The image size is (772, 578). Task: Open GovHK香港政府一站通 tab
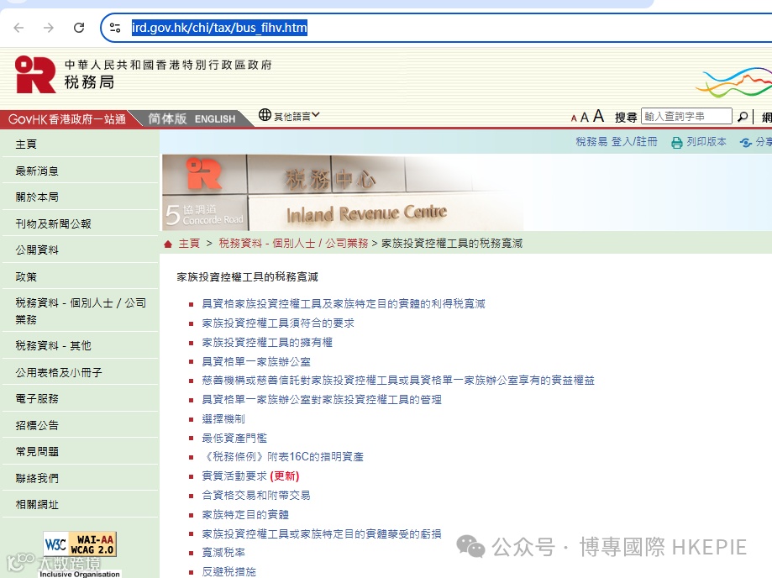click(67, 119)
